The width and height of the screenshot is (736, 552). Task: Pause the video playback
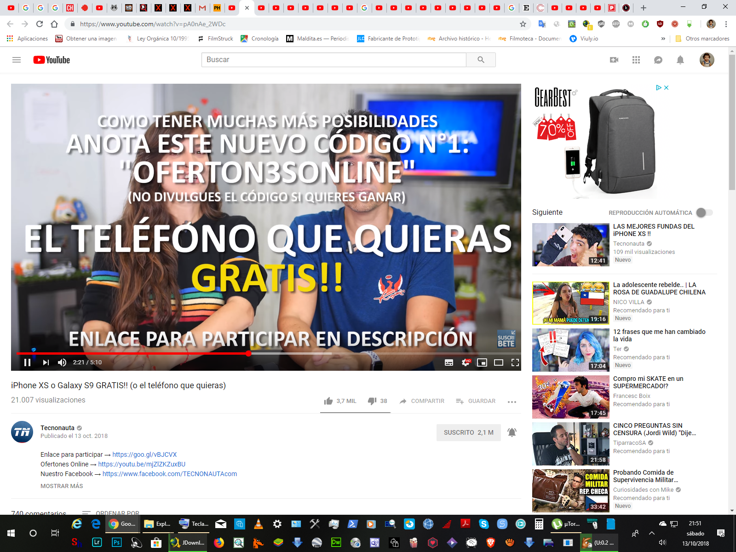click(27, 362)
